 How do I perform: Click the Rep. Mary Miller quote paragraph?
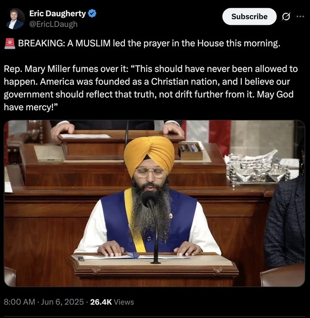click(x=151, y=88)
